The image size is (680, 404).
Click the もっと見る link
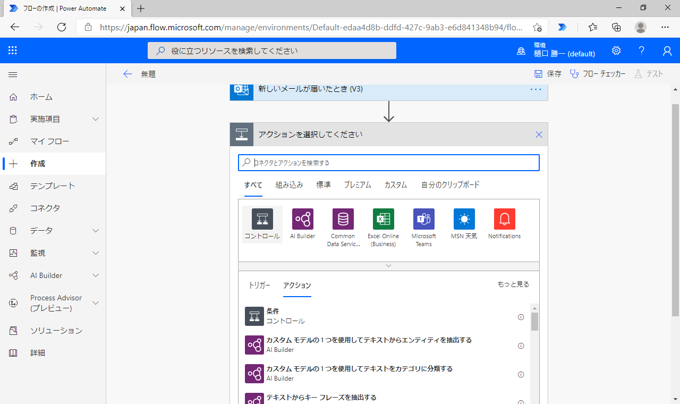513,284
